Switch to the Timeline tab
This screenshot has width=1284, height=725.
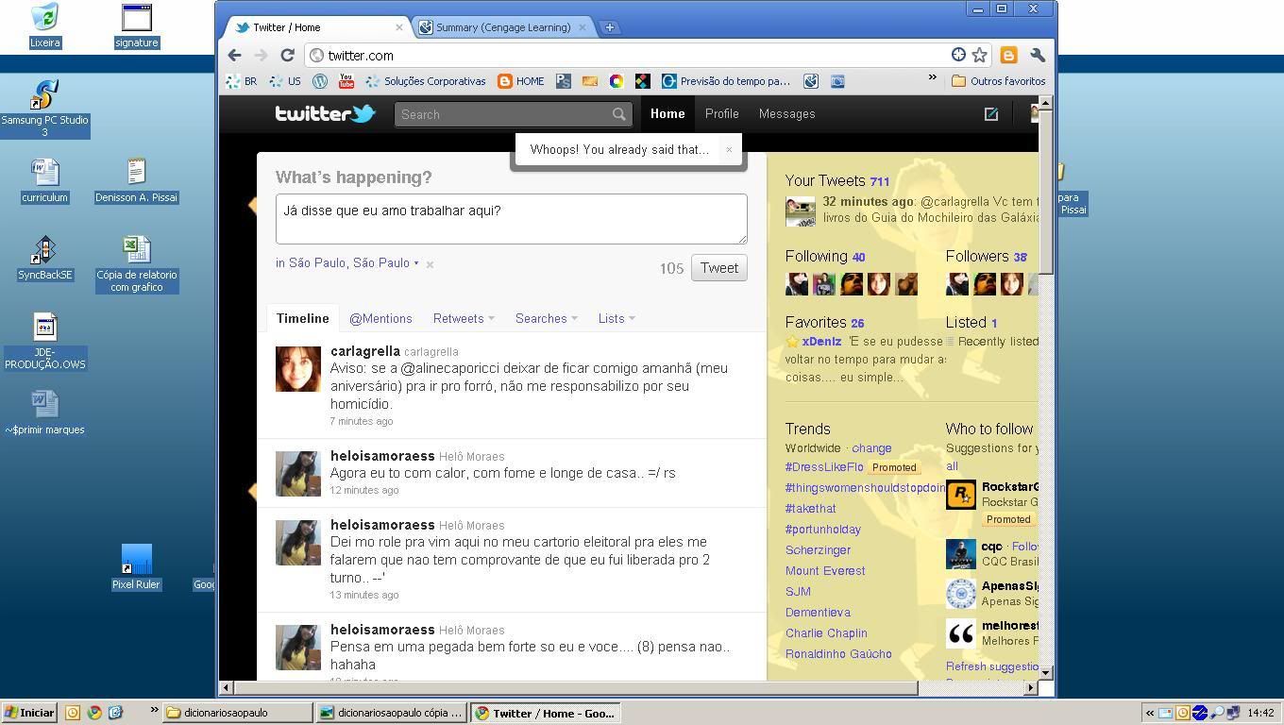(303, 319)
